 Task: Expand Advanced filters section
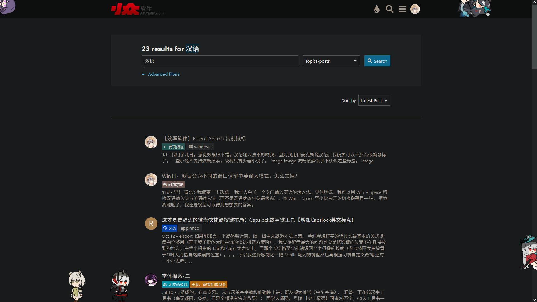coord(164,74)
